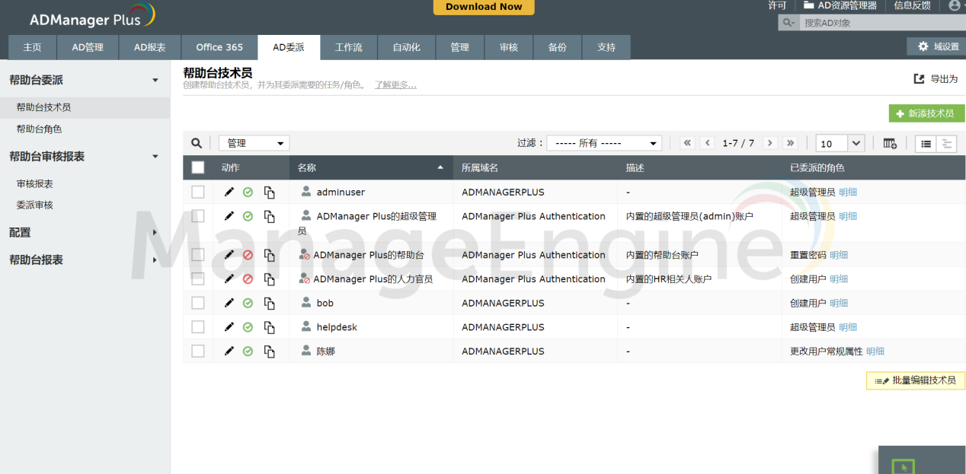Open the AD资源管理器 in the top bar
The height and width of the screenshot is (474, 966).
pos(840,5)
